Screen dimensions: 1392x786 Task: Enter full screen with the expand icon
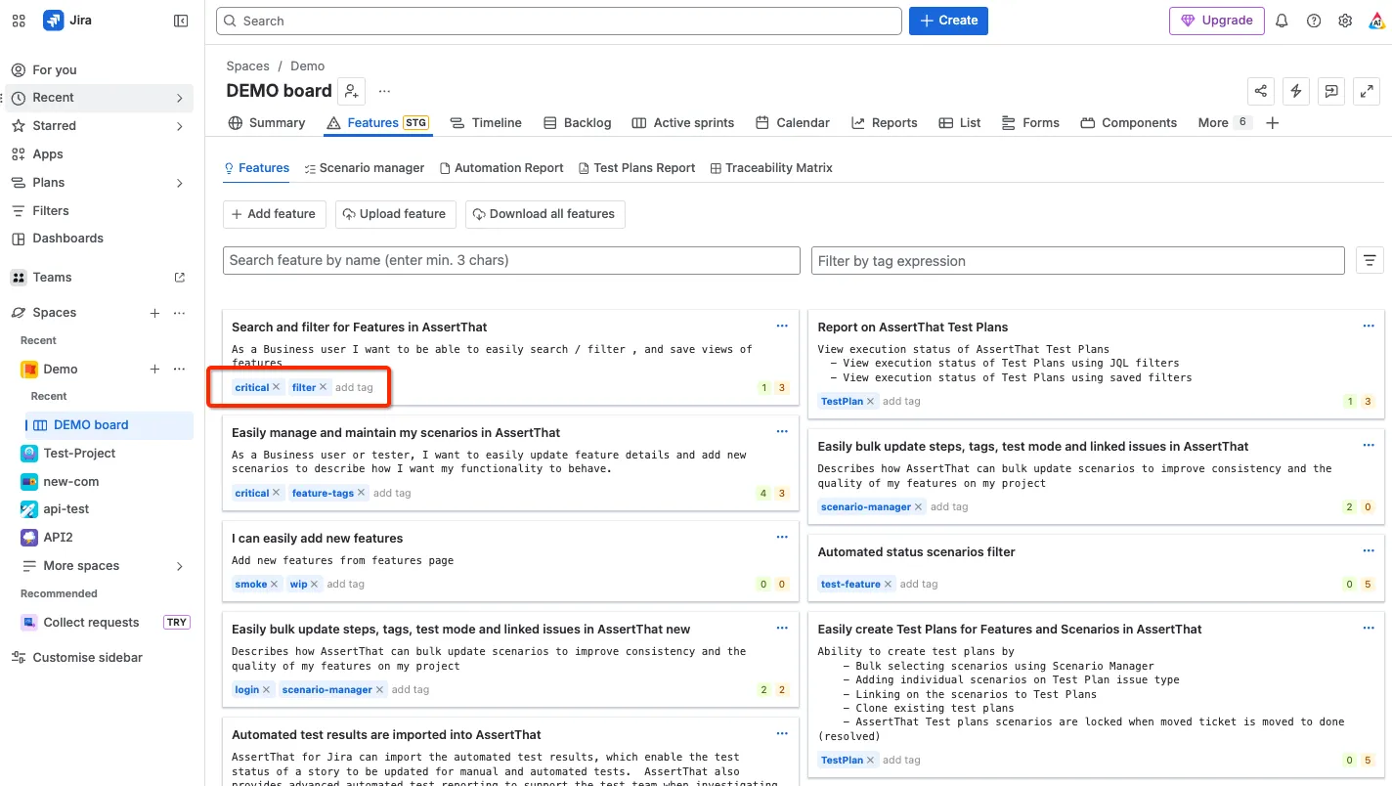(x=1367, y=91)
